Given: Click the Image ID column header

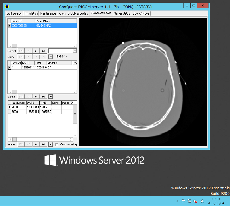Looking at the screenshot, I should point(67,103).
